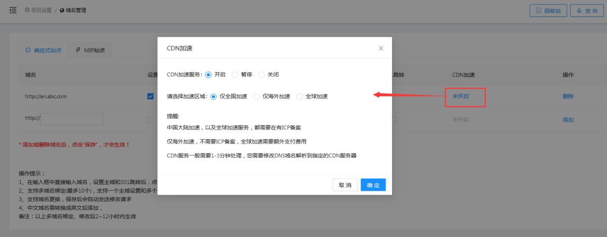Click 添加 to add new domain
The width and height of the screenshot is (607, 237).
[568, 120]
